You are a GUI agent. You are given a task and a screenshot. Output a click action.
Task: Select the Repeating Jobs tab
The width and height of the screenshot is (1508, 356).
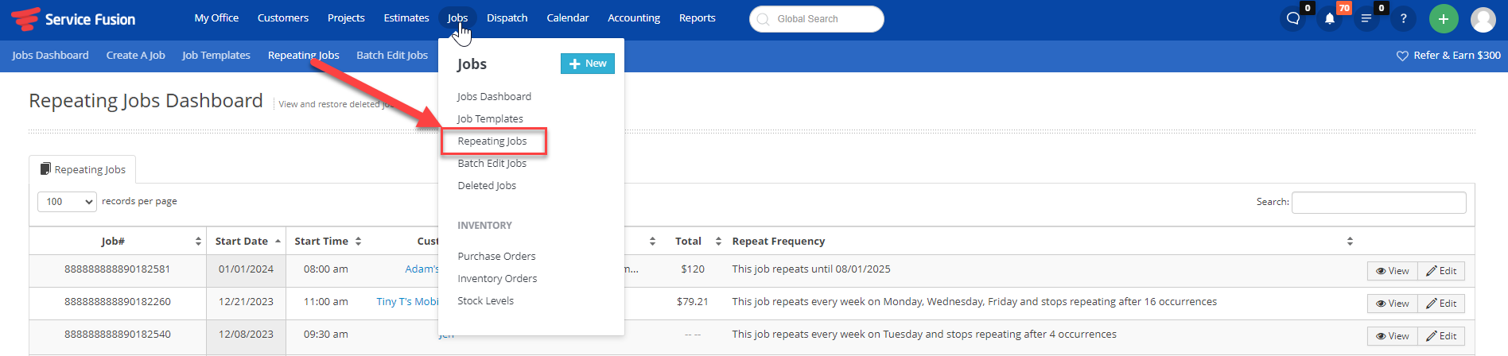tap(83, 169)
